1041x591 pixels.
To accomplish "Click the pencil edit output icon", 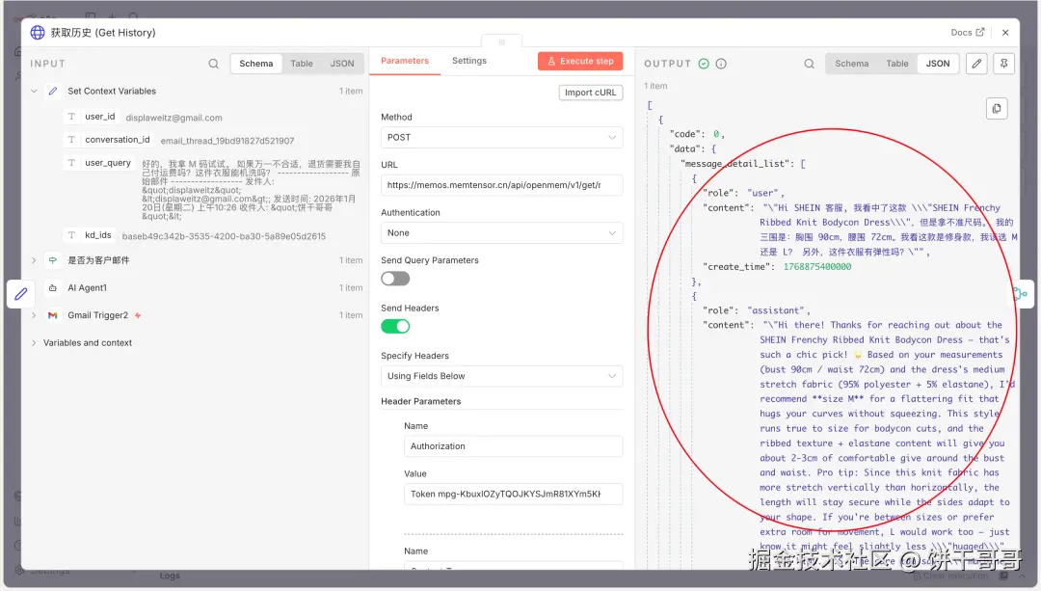I will [x=976, y=64].
